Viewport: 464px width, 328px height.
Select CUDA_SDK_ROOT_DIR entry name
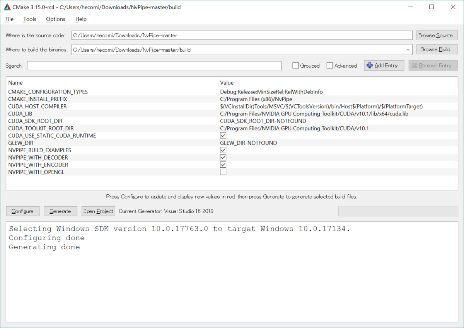point(35,121)
